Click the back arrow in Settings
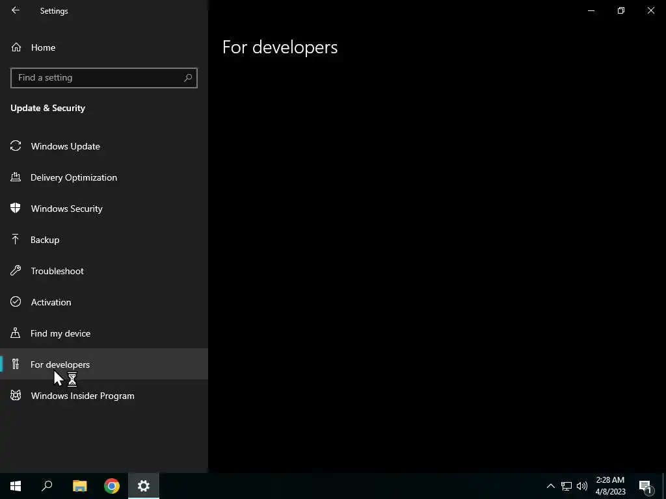Image resolution: width=666 pixels, height=499 pixels. pyautogui.click(x=16, y=10)
